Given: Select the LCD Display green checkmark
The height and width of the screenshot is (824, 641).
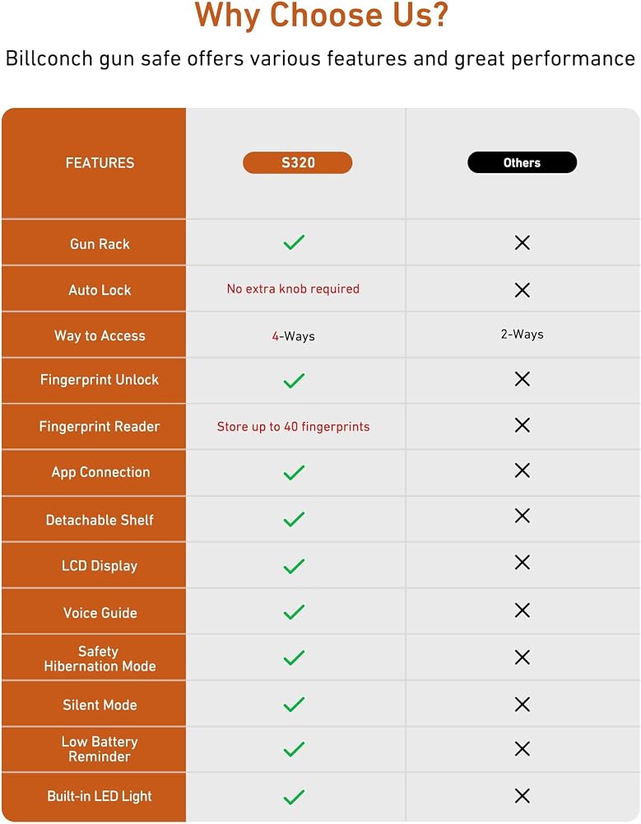Looking at the screenshot, I should click(294, 566).
